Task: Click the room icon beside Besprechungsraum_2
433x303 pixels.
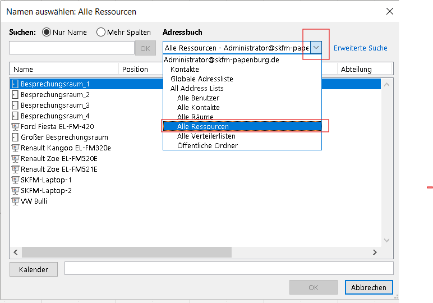Action: pos(15,95)
